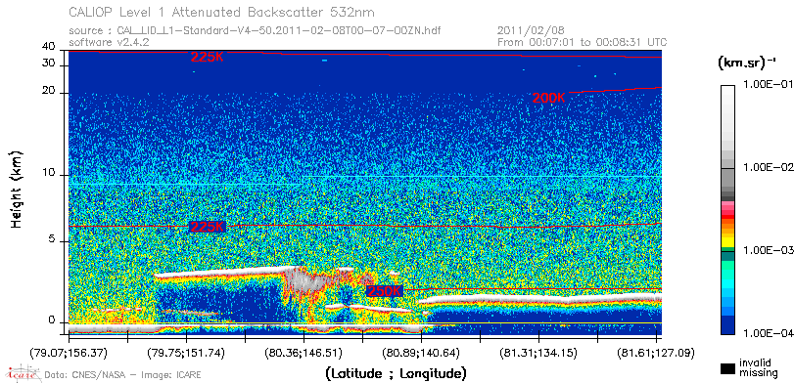
Task: Click the '0' height tick label
Action: coord(52,320)
